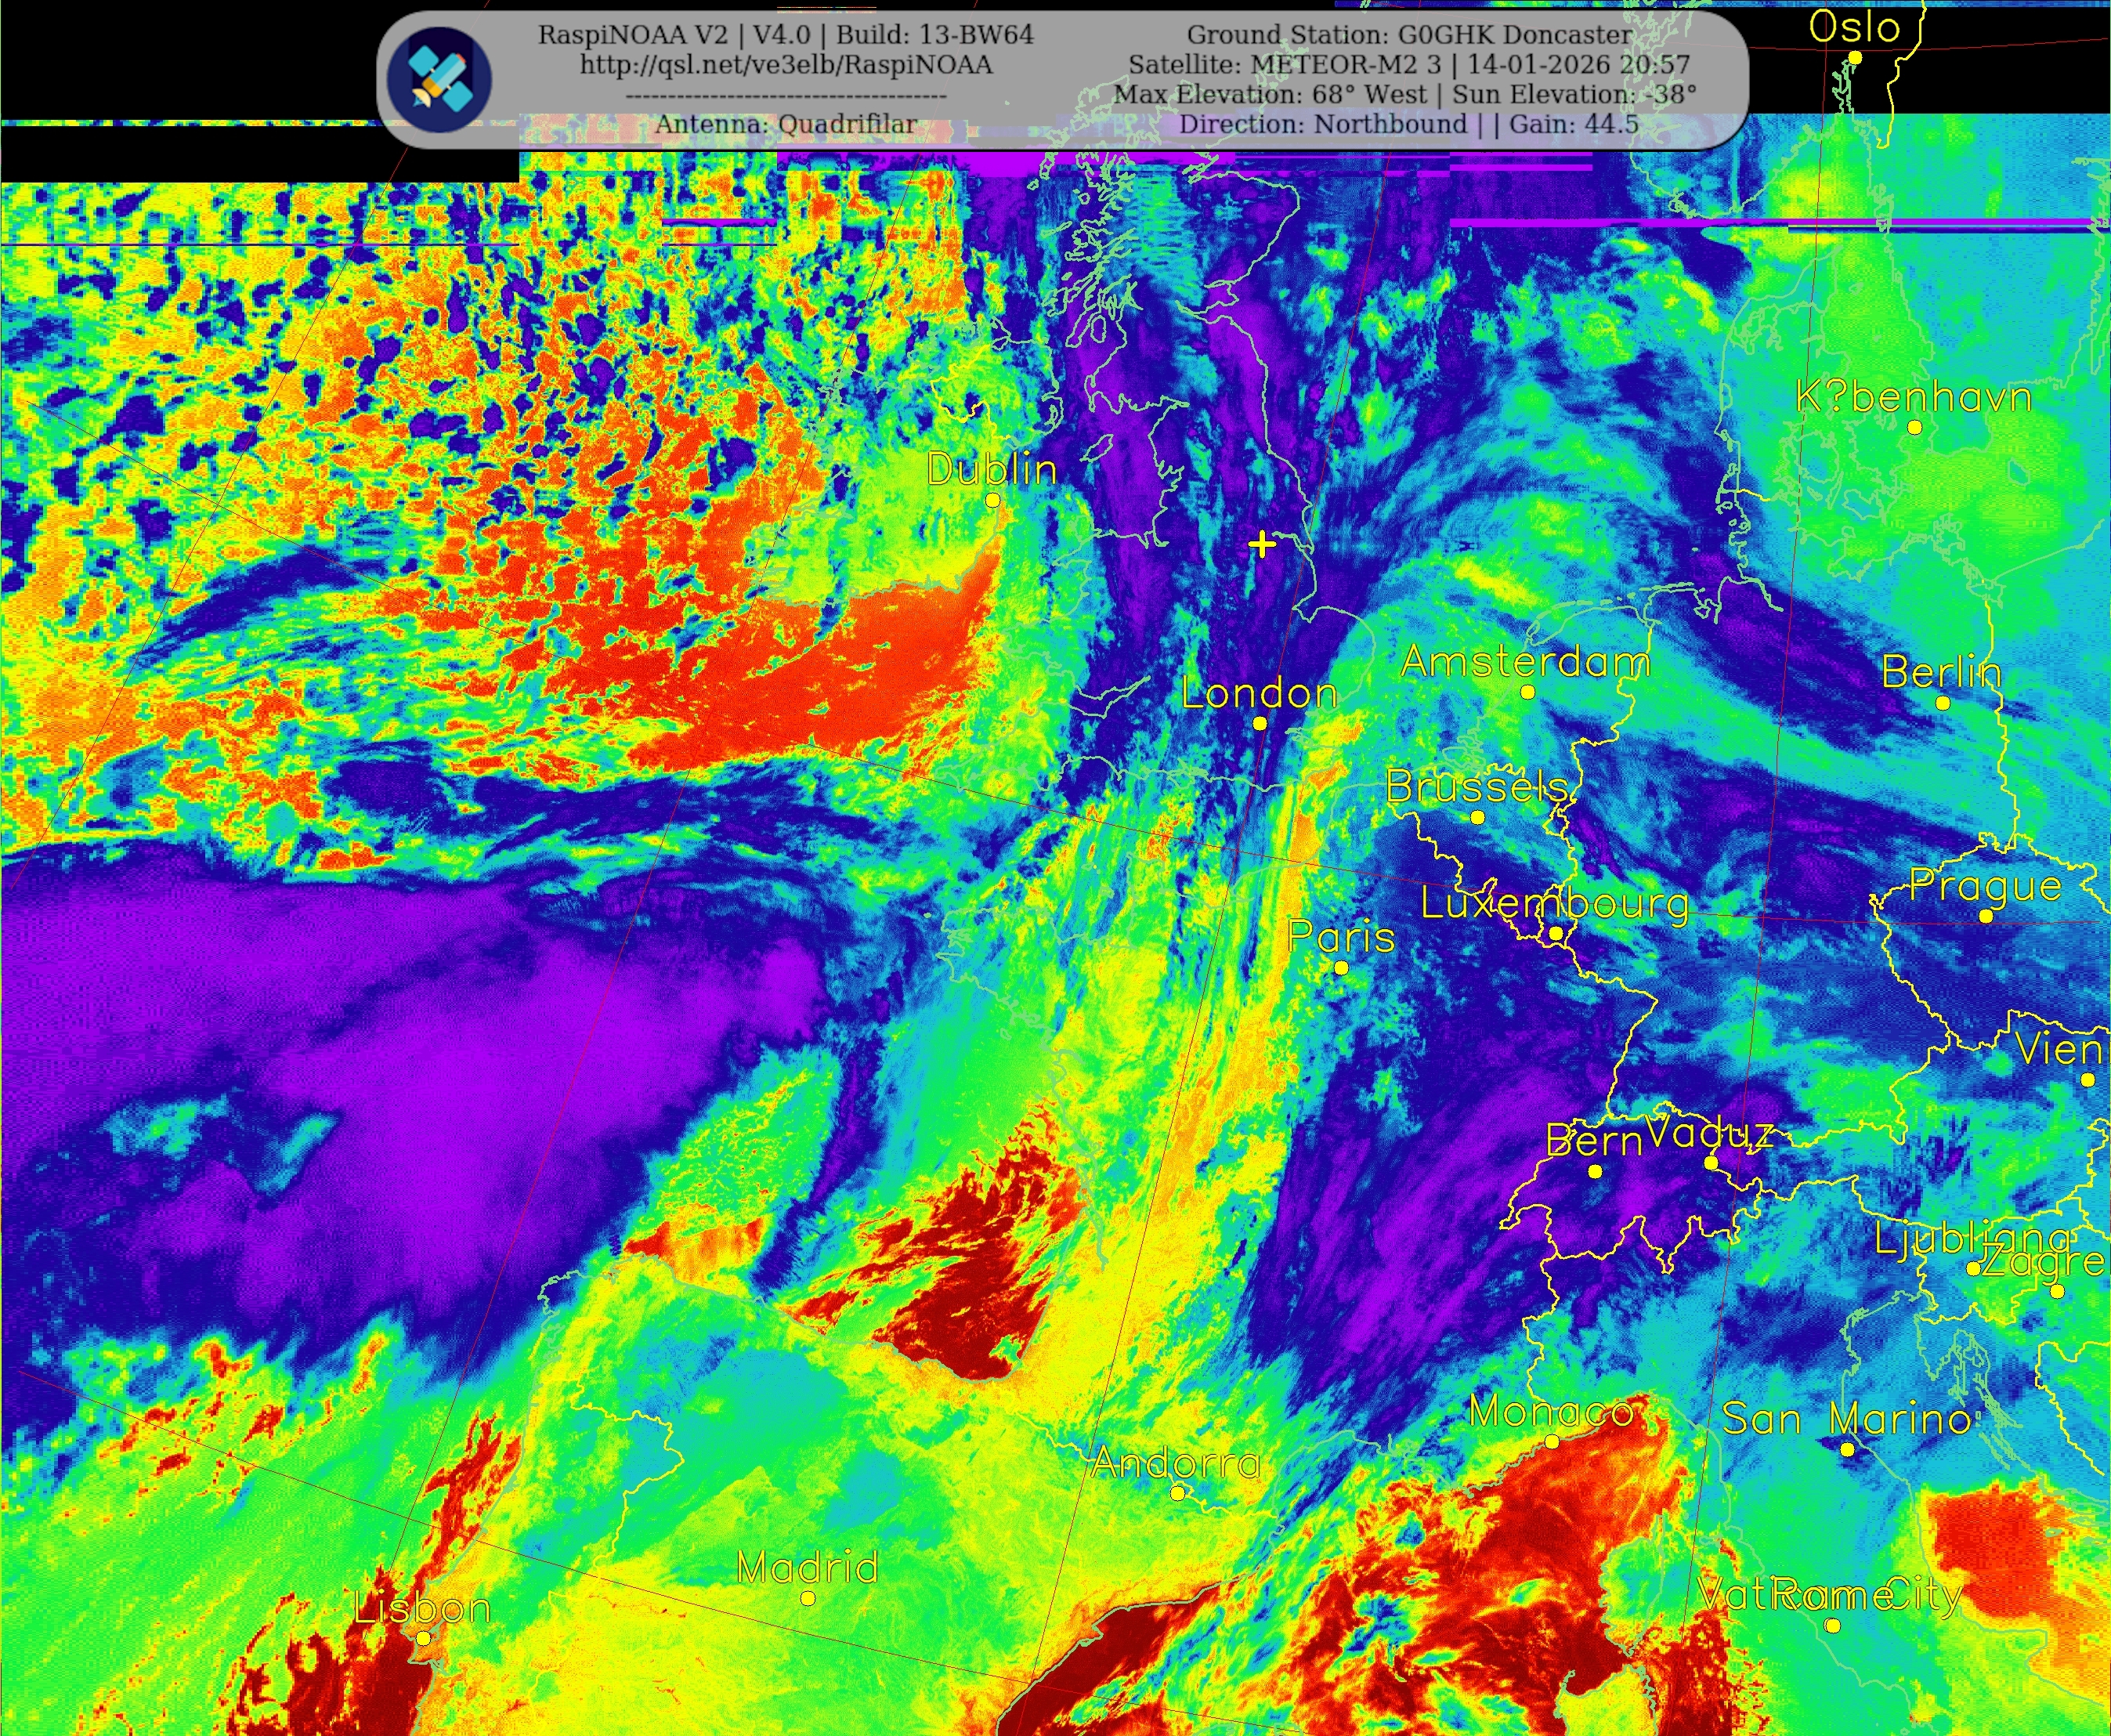Click the Amsterdam city marker dot
The height and width of the screenshot is (1736, 2111).
1527,692
